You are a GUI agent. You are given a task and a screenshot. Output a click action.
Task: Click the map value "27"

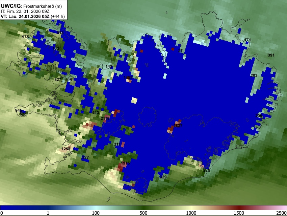click(x=180, y=51)
